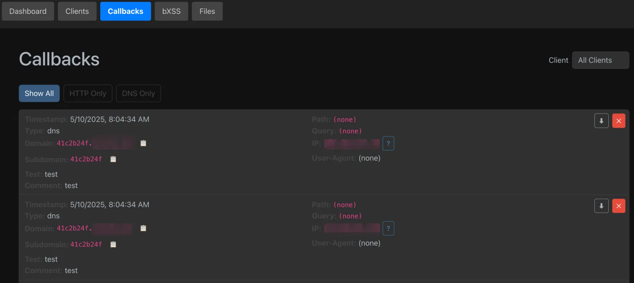Download the second callback entry

601,206
